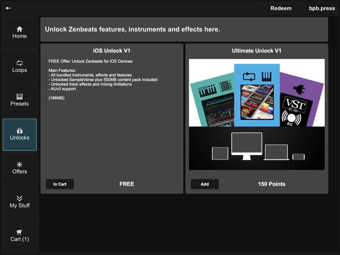Click the FREE price label
The height and width of the screenshot is (255, 340).
pos(127,184)
